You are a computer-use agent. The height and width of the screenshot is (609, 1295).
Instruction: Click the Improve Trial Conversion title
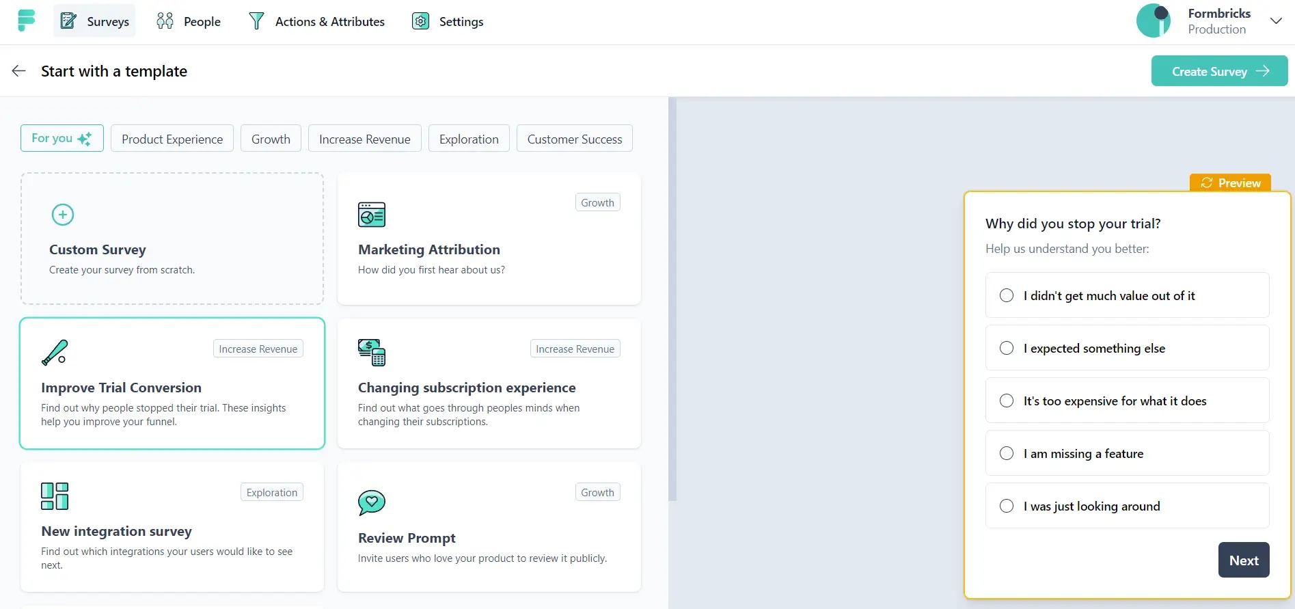(121, 388)
